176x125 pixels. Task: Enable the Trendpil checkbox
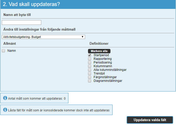tap(90, 73)
